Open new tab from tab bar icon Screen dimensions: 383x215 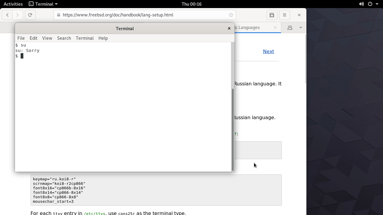point(290,27)
